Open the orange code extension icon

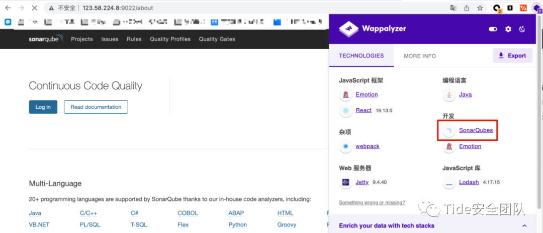click(x=523, y=8)
